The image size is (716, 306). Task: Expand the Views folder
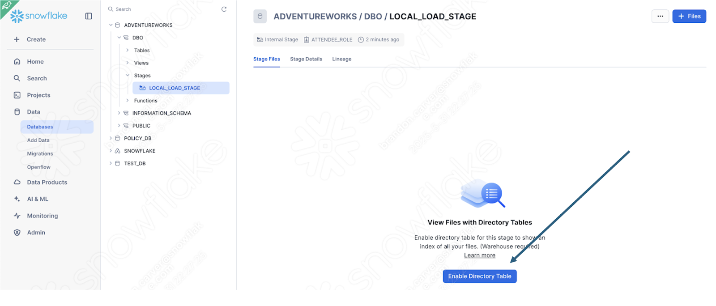click(x=128, y=63)
